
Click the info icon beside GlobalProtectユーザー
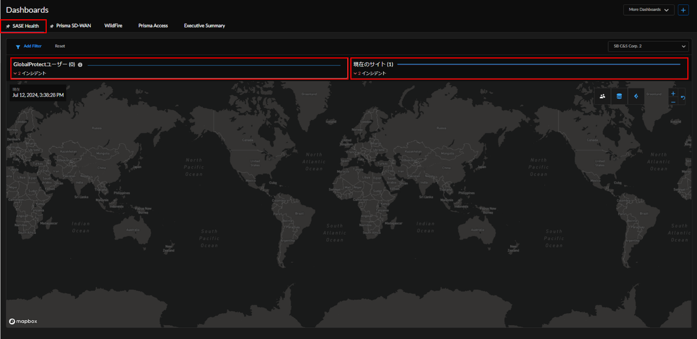[x=80, y=65]
